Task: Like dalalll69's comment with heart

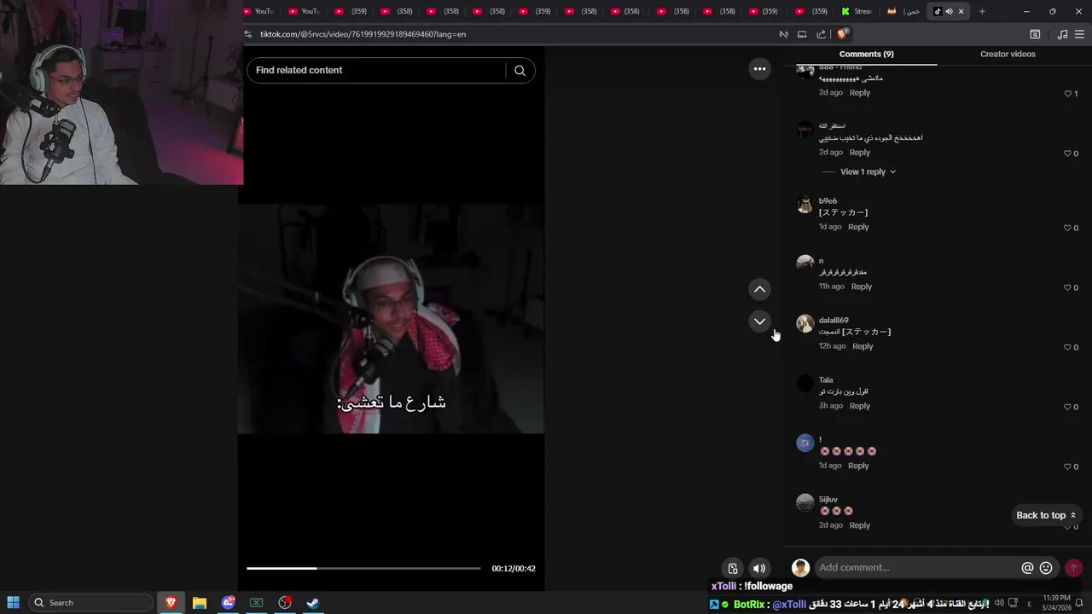Action: (x=1067, y=348)
